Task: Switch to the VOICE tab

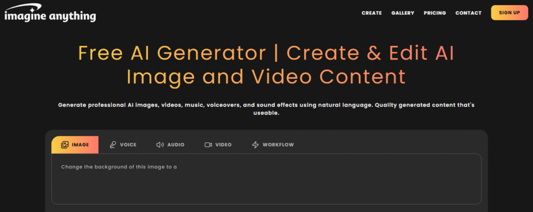Action: point(128,145)
